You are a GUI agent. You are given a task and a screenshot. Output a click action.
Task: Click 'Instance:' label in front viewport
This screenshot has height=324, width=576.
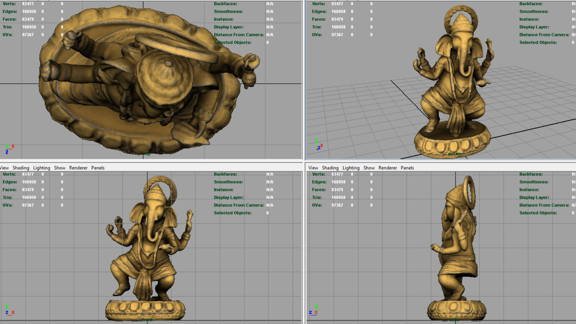(x=224, y=190)
